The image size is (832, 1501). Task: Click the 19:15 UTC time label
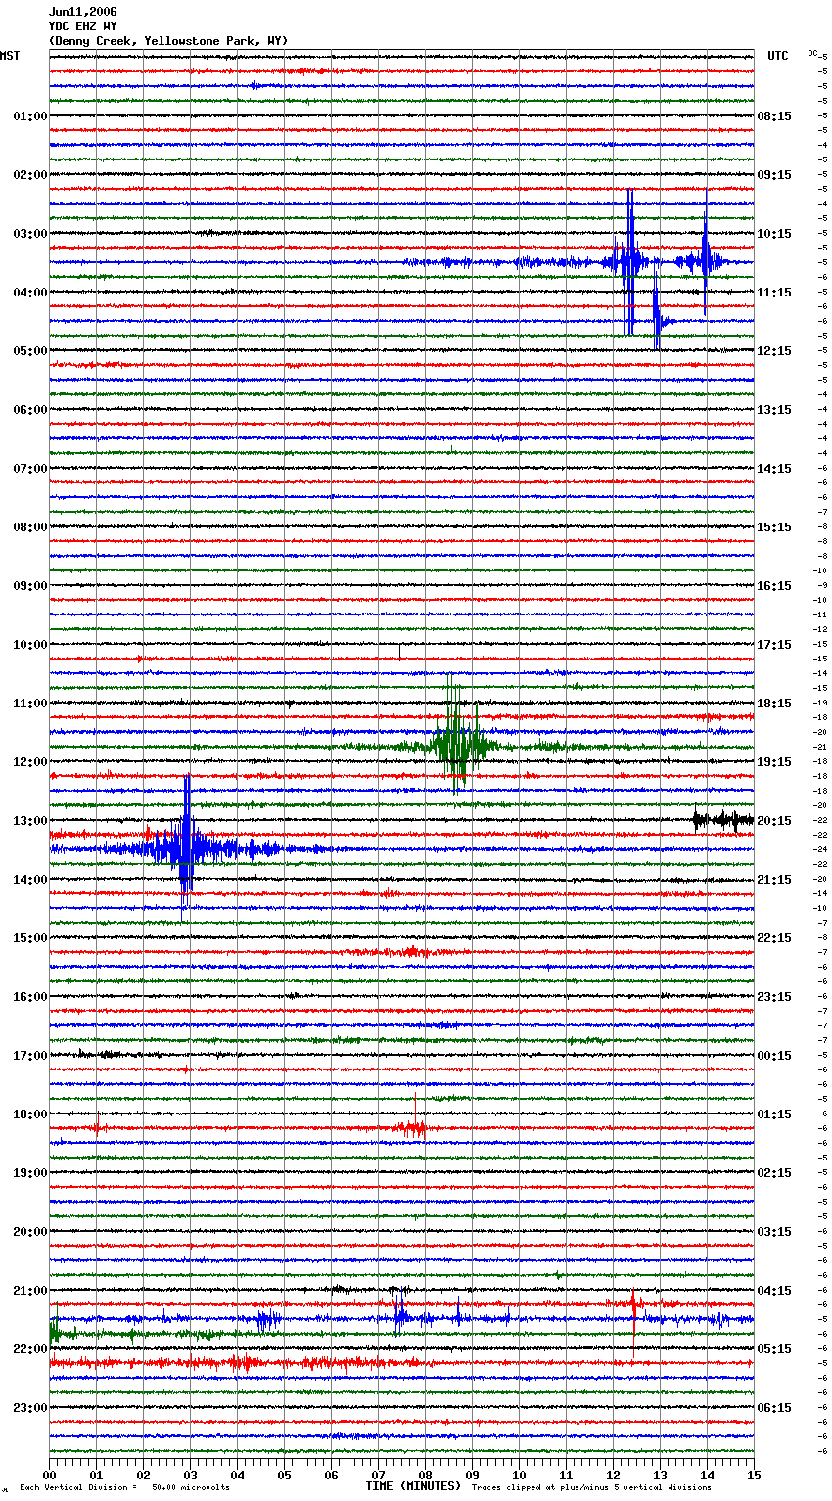click(774, 762)
